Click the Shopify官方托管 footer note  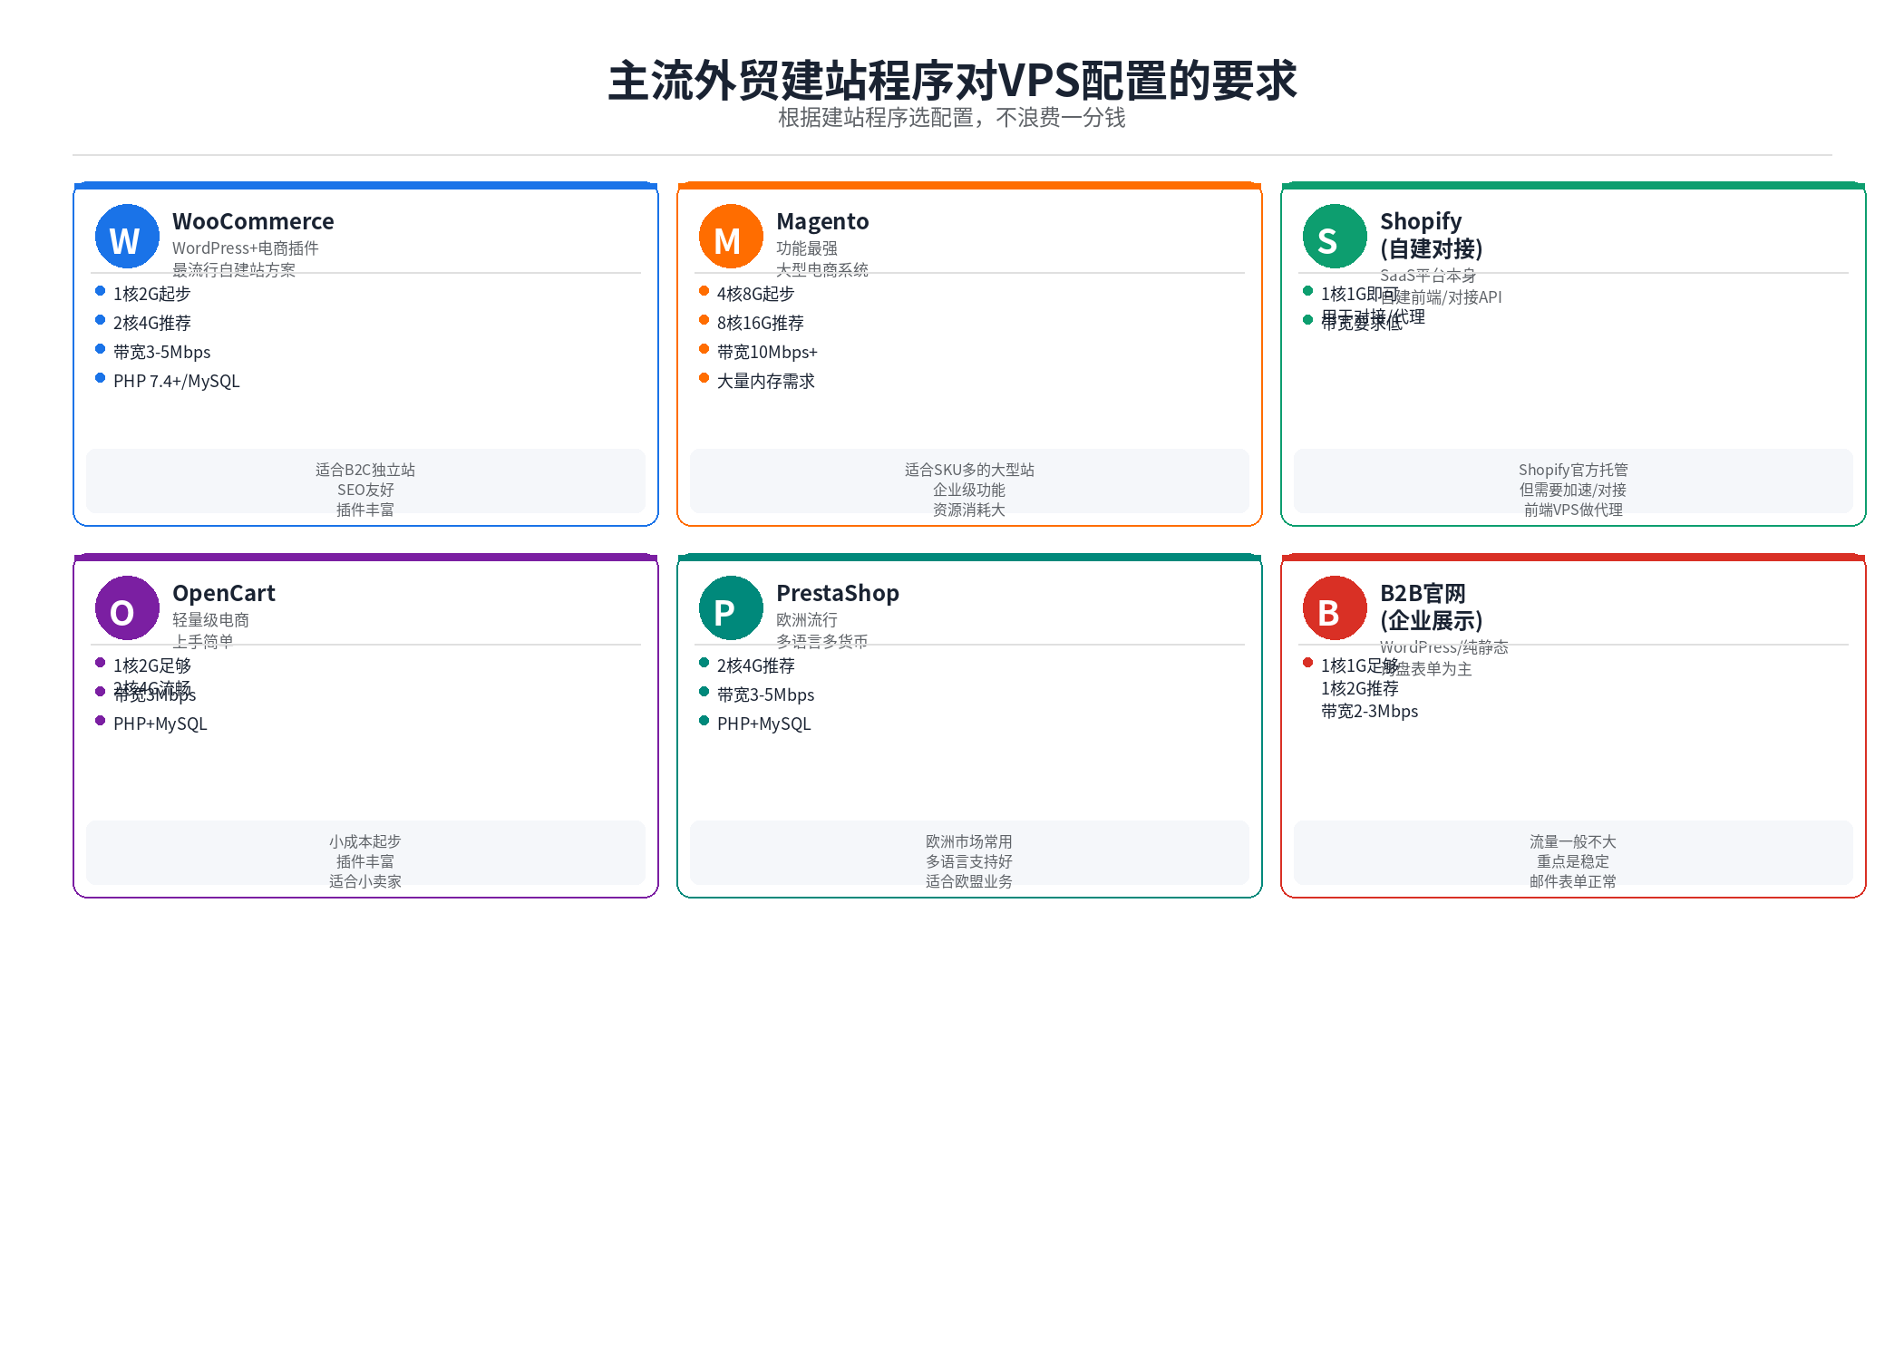point(1573,470)
